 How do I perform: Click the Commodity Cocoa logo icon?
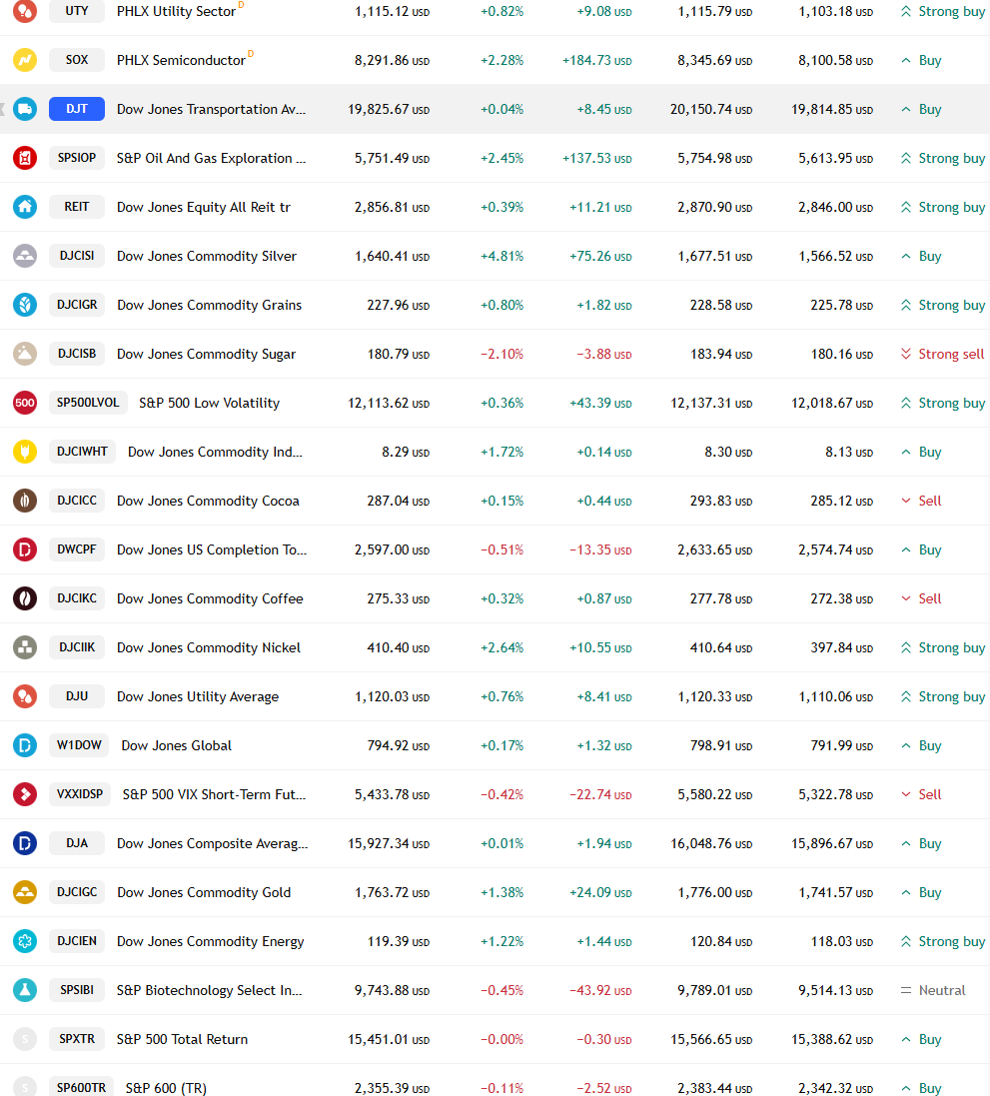coord(24,501)
